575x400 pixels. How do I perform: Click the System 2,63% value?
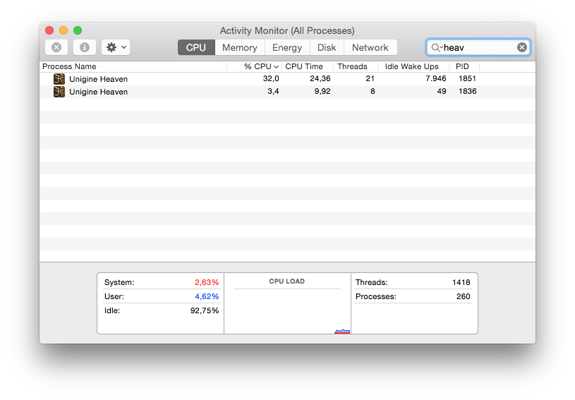207,282
